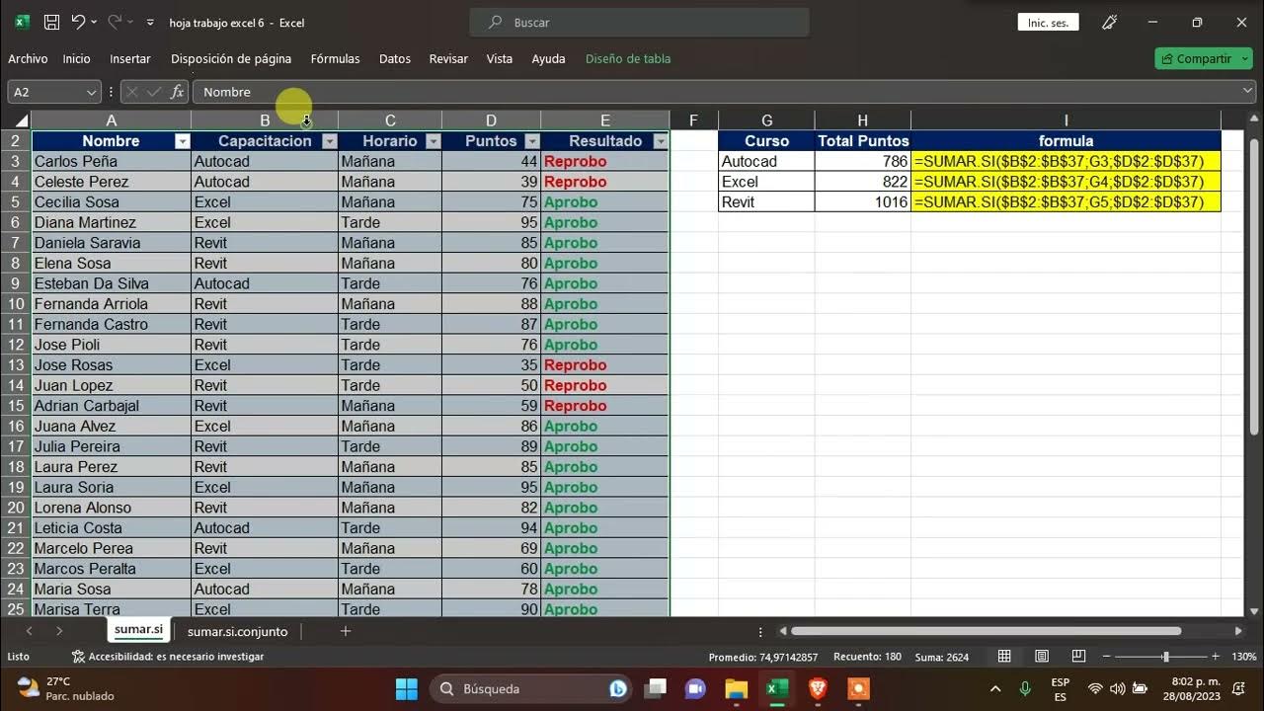Switch to the Insertar ribbon tab
Screen dimensions: 1264x711
pos(130,58)
